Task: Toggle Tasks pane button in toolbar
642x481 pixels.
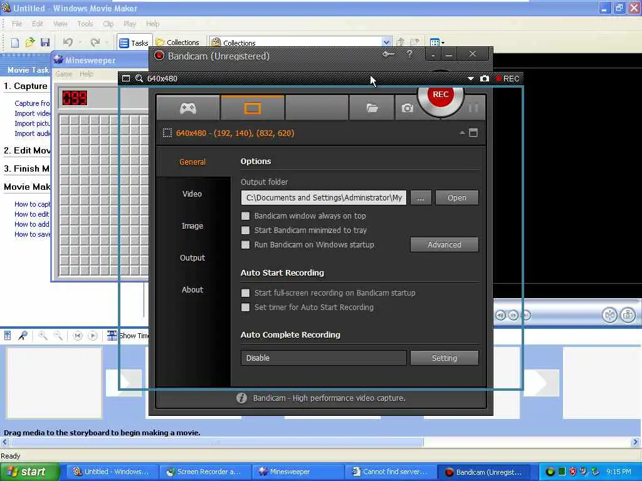Action: coord(134,43)
